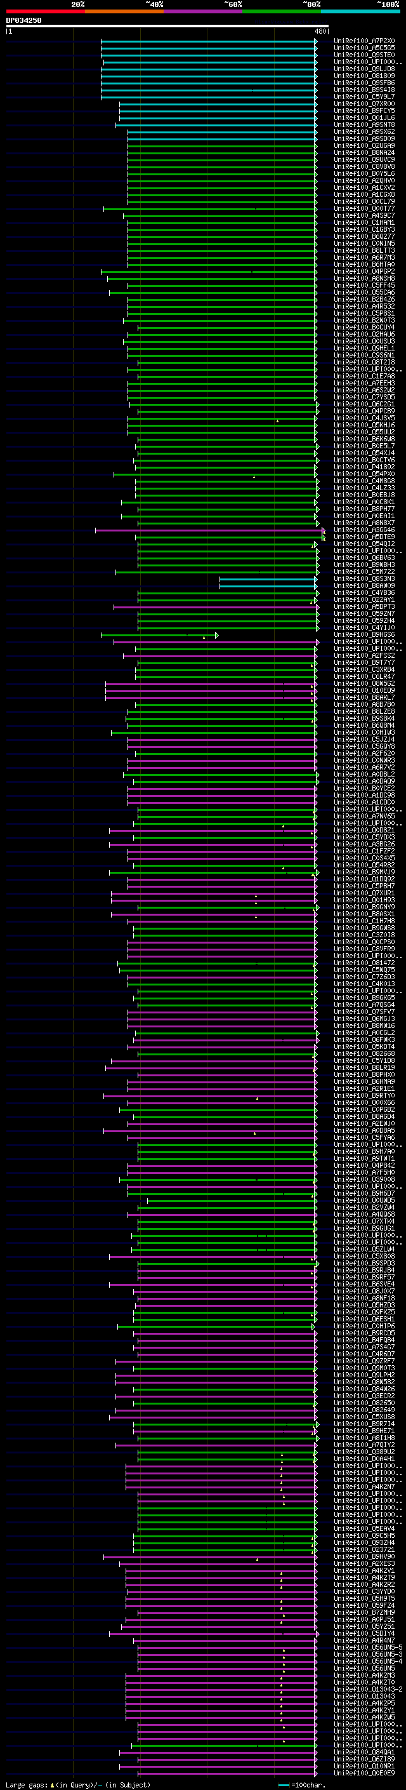Viewport: 406px width, 1790px height.
Task: Select hit label UniRef100_C5DIY4
Action: tap(364, 1634)
